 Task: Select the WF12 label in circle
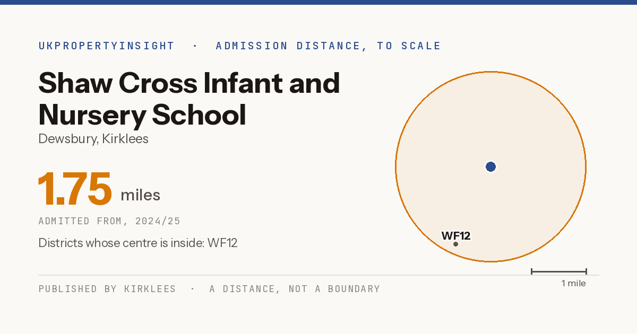click(456, 236)
